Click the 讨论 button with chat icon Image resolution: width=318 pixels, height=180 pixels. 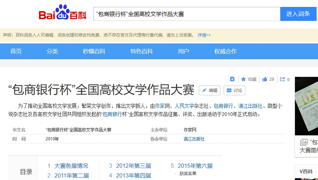235,91
